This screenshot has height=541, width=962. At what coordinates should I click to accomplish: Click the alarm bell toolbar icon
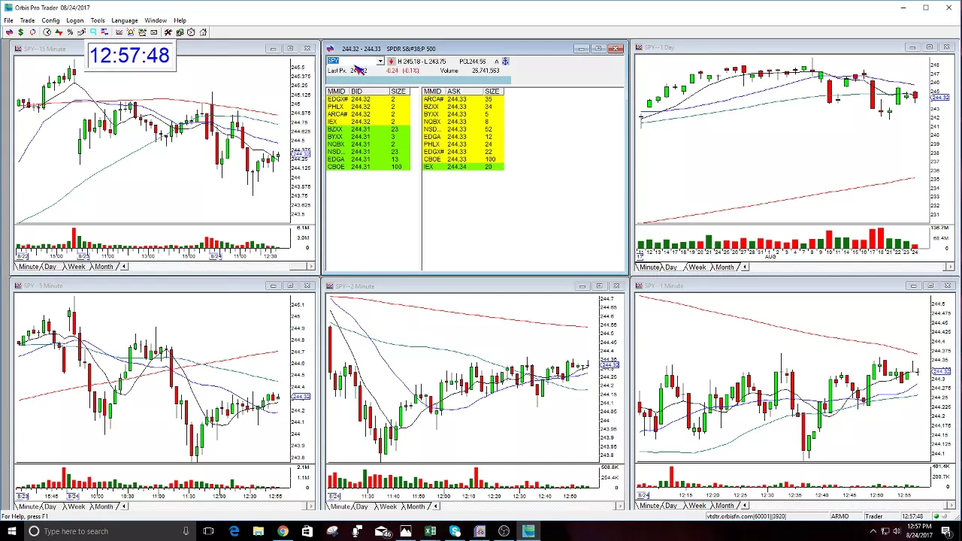pos(131,32)
